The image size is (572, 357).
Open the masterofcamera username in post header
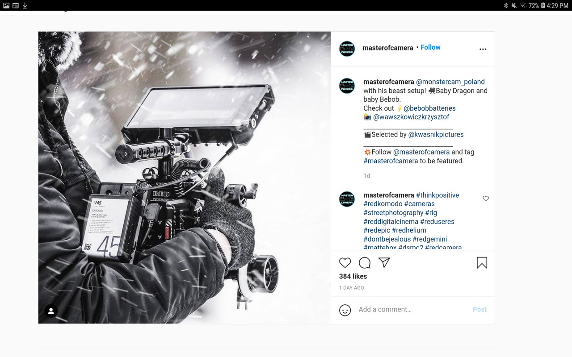[x=388, y=48]
